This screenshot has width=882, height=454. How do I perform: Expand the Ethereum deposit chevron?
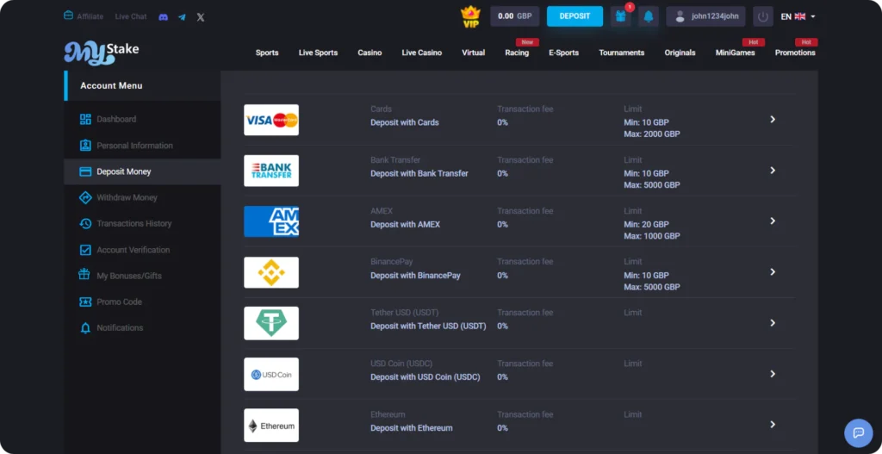tap(773, 424)
